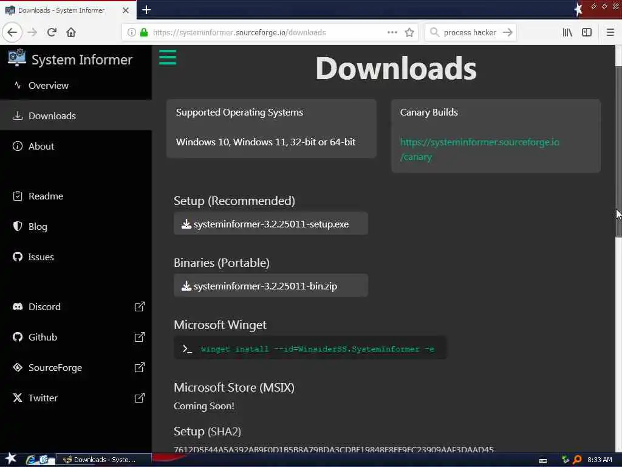This screenshot has height=467, width=622.
Task: Open the browser home page icon
Action: tap(71, 32)
